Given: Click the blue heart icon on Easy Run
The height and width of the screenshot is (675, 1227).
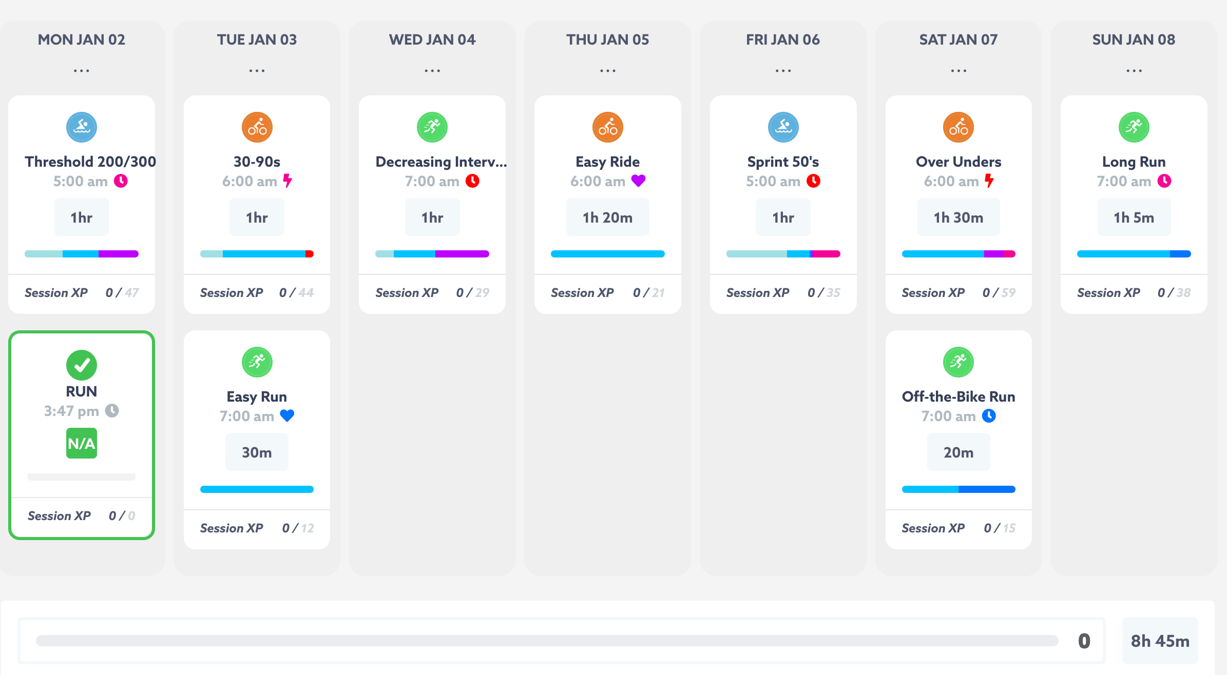Looking at the screenshot, I should (x=287, y=415).
